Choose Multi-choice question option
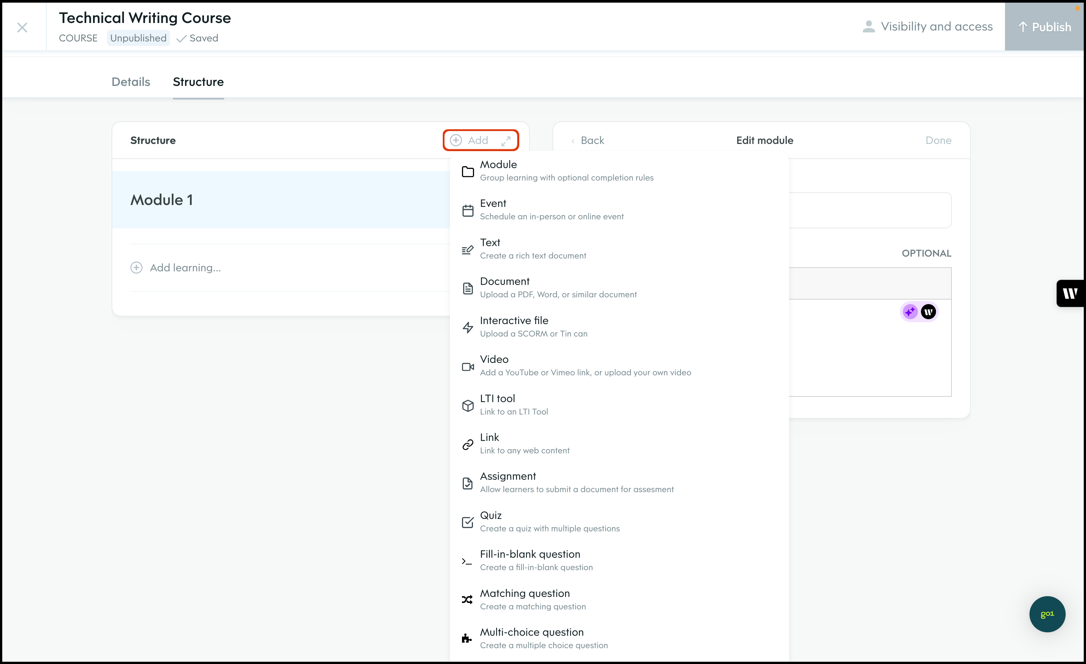The height and width of the screenshot is (664, 1086). tap(532, 638)
